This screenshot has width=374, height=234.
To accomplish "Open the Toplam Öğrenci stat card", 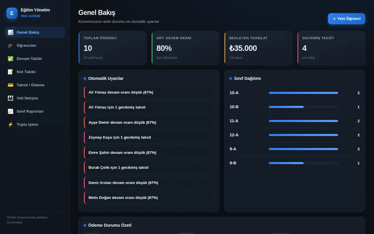I will (x=113, y=48).
